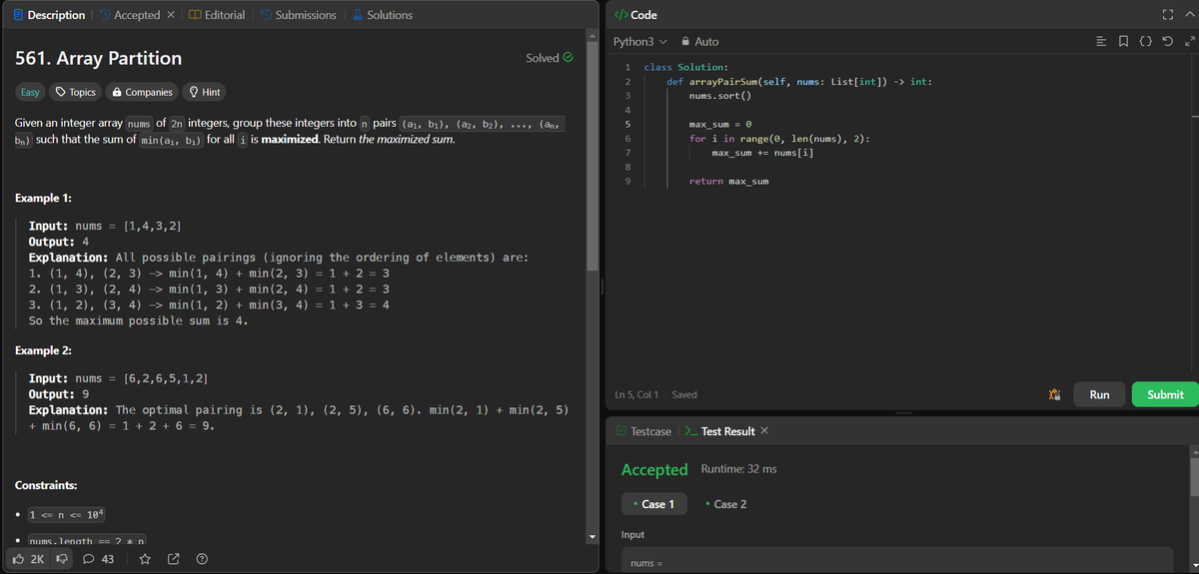Screen dimensions: 1199x574
Task: Place cursor on line 3 nums.sort()
Action: (x=719, y=95)
